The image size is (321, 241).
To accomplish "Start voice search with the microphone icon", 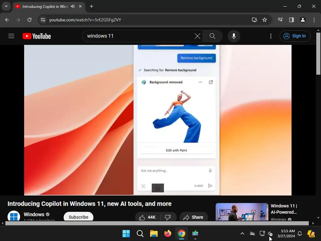I will pos(234,36).
